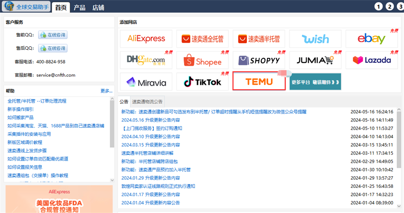The width and height of the screenshot is (404, 213).
Task: Open 速卖通半托管店铺详细讲解 announcement
Action: coord(147,153)
